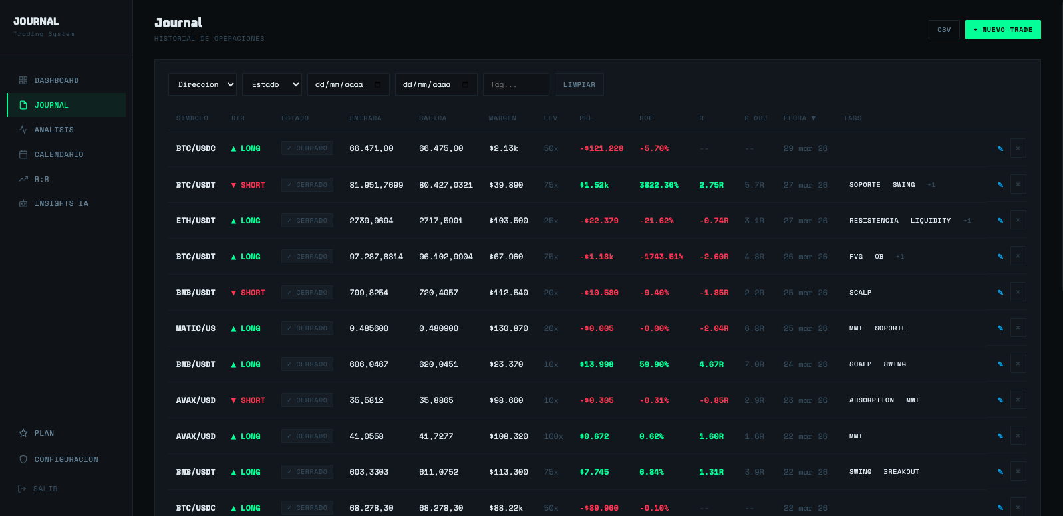Delete the AVAX/USD short trade
Image resolution: width=1063 pixels, height=516 pixels.
(x=1018, y=400)
